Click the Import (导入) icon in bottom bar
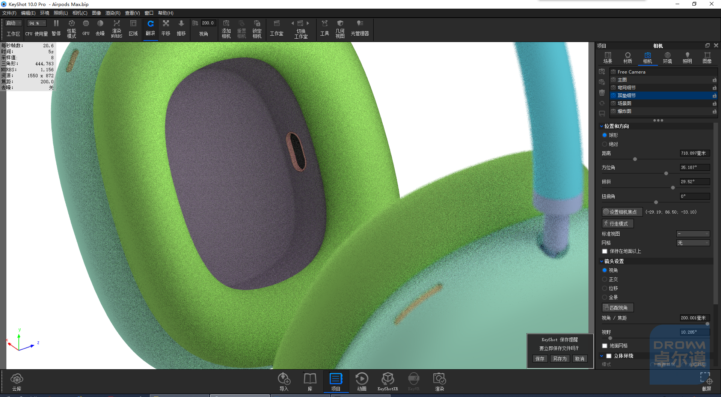The image size is (721, 397). (x=284, y=382)
